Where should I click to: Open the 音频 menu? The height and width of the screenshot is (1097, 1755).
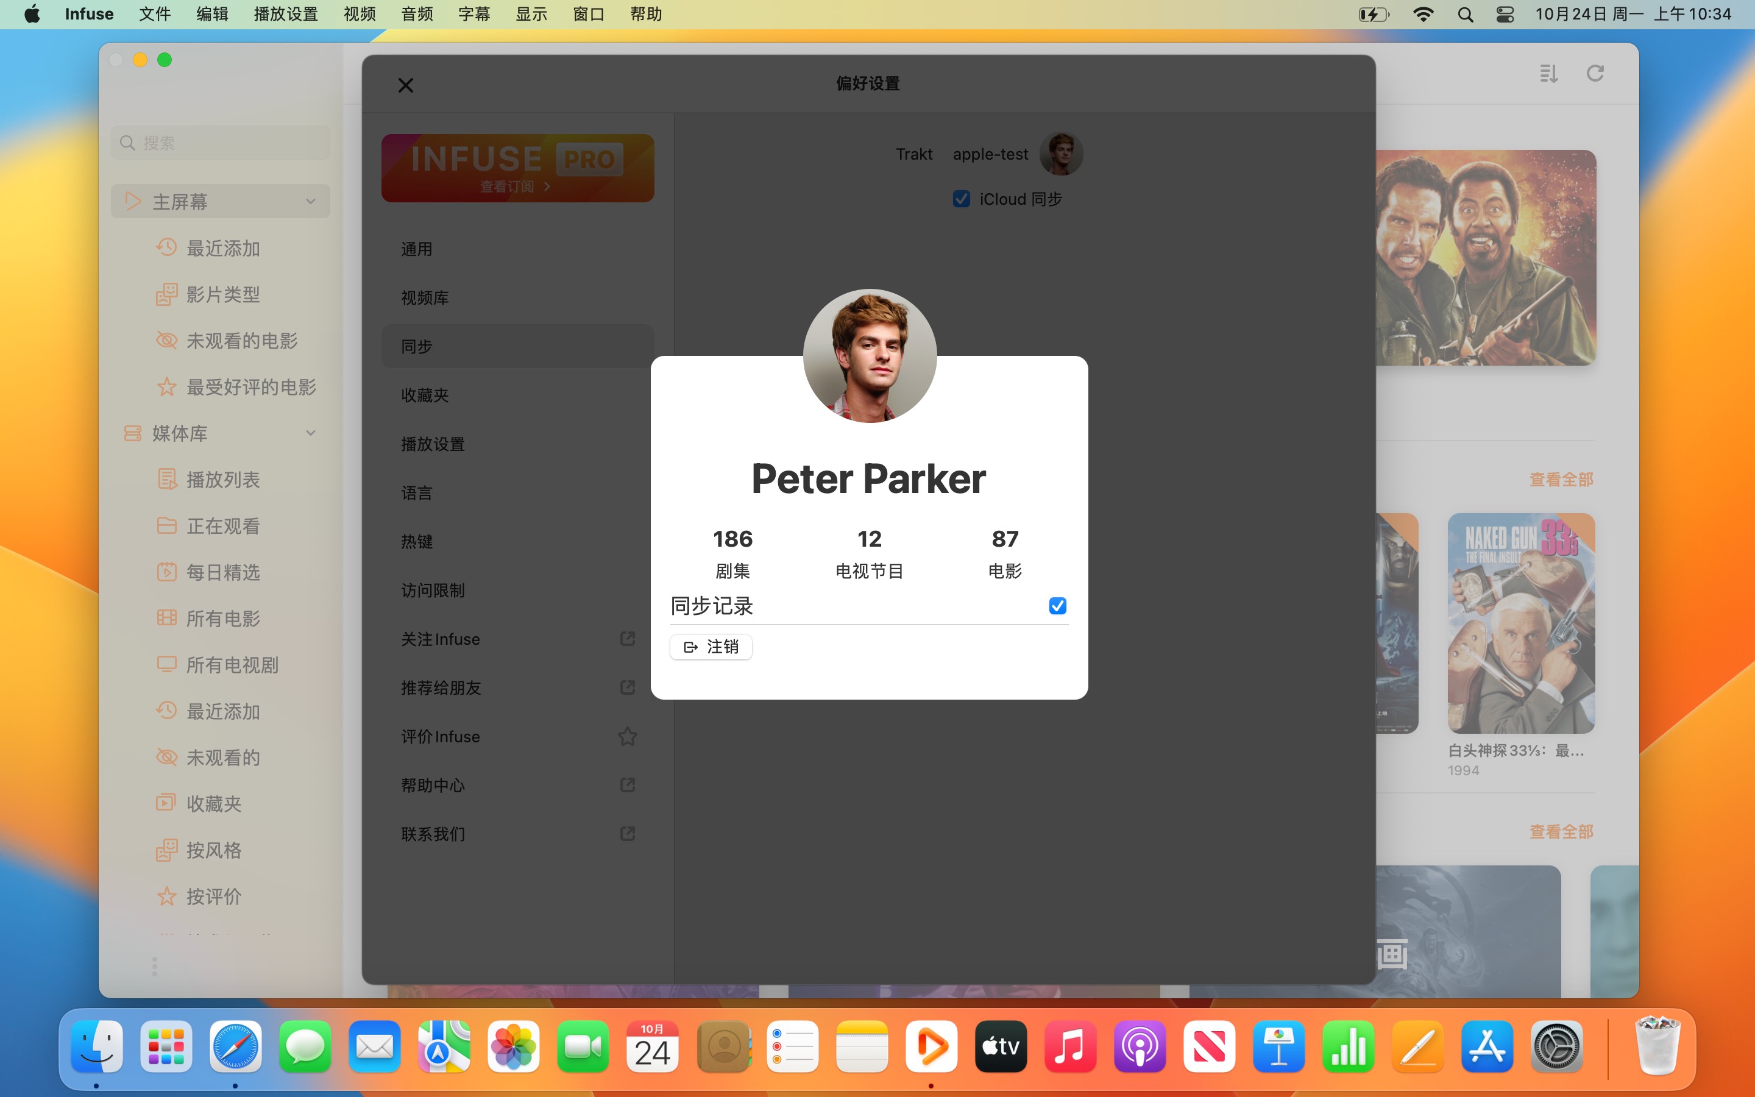[x=417, y=15]
